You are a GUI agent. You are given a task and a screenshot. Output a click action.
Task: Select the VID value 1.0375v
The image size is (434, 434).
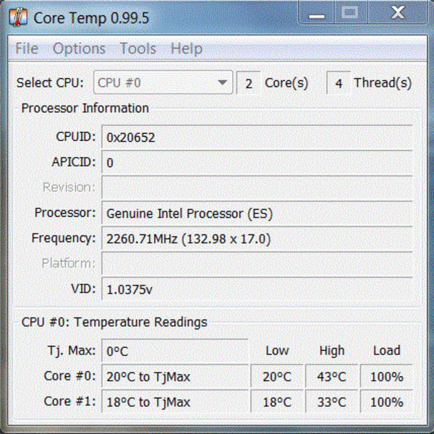(x=129, y=289)
